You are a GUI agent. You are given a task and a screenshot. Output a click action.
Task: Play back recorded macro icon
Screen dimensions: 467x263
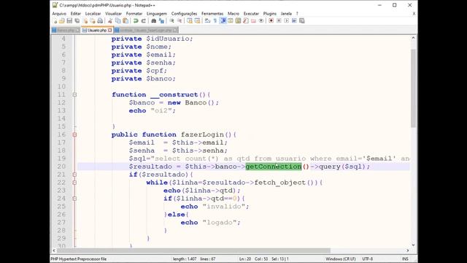point(287,20)
